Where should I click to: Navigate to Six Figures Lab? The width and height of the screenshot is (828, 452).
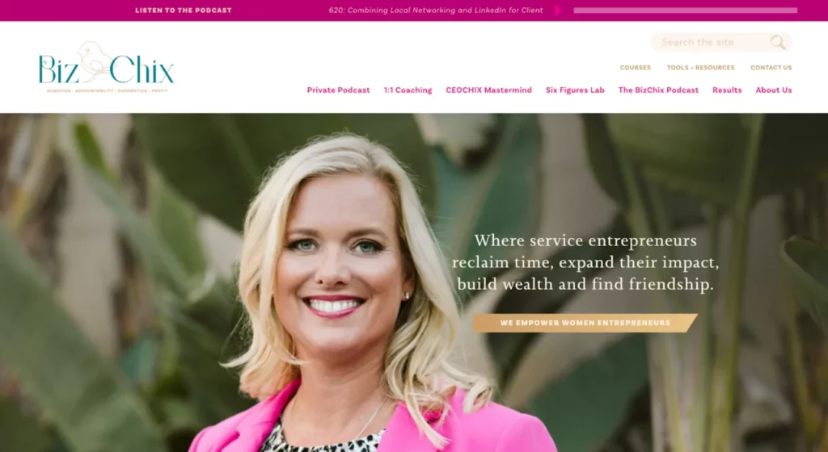click(x=575, y=90)
